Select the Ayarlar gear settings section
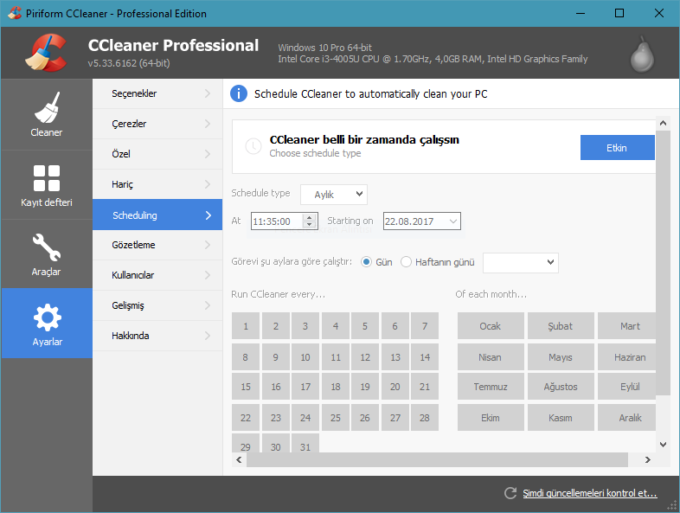The height and width of the screenshot is (513, 680). point(47,324)
